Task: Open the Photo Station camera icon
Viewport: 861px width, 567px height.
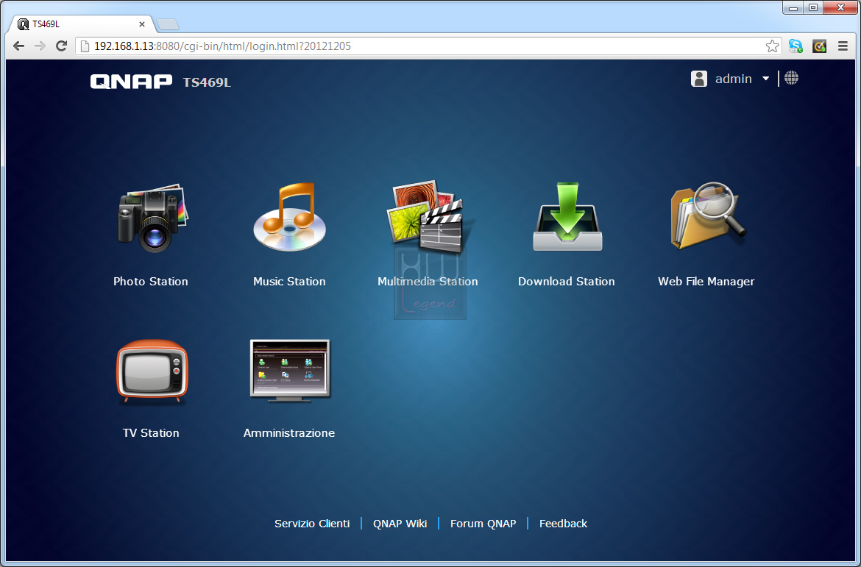Action: click(x=152, y=218)
